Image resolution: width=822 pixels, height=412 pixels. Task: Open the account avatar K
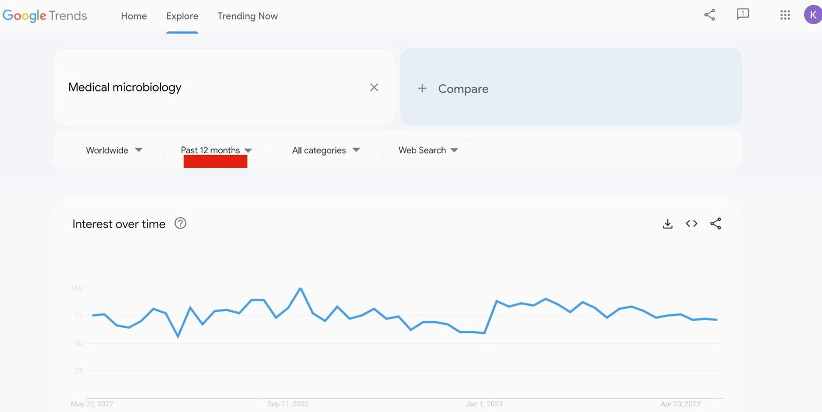click(813, 14)
